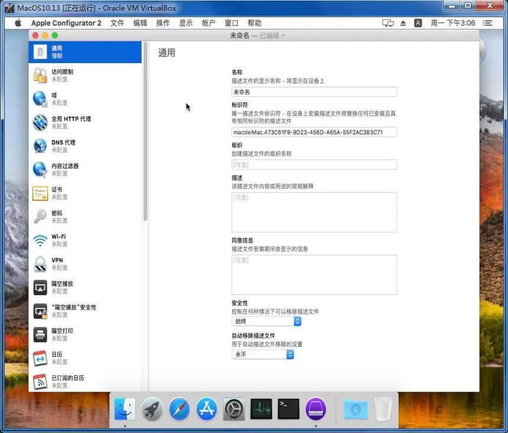Click the 名称 field containing 未命名
The image size is (508, 433).
[x=314, y=91]
